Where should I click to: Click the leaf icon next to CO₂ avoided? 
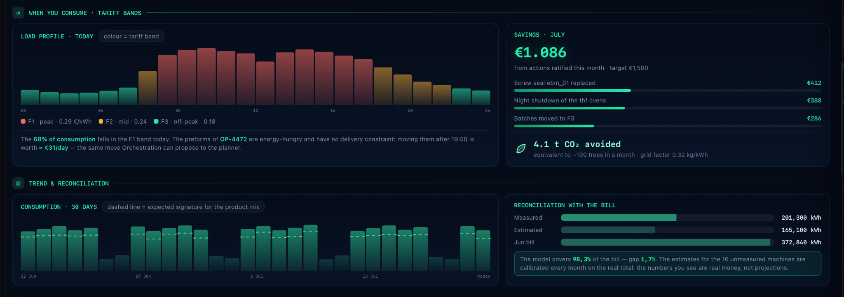point(521,149)
